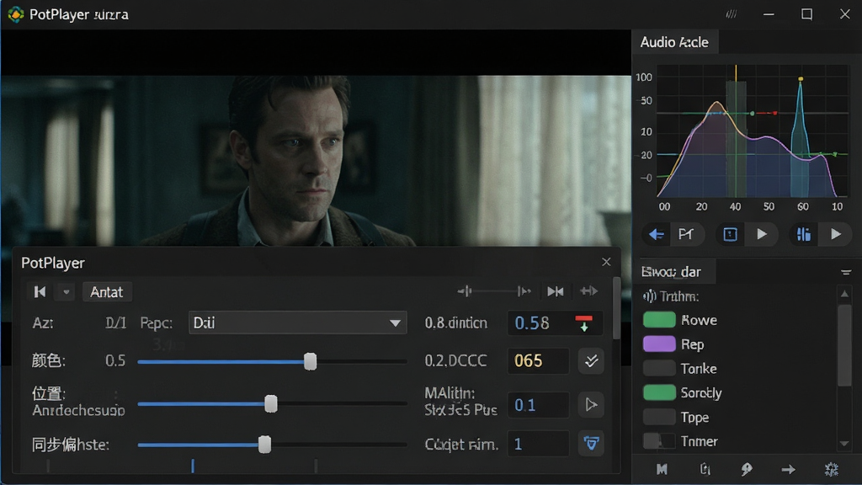Adjust the 颜色 slider handle
This screenshot has width=862, height=485.
pyautogui.click(x=310, y=361)
